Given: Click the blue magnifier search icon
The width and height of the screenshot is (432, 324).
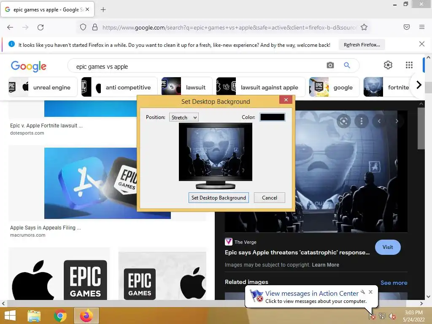Looking at the screenshot, I should (347, 65).
